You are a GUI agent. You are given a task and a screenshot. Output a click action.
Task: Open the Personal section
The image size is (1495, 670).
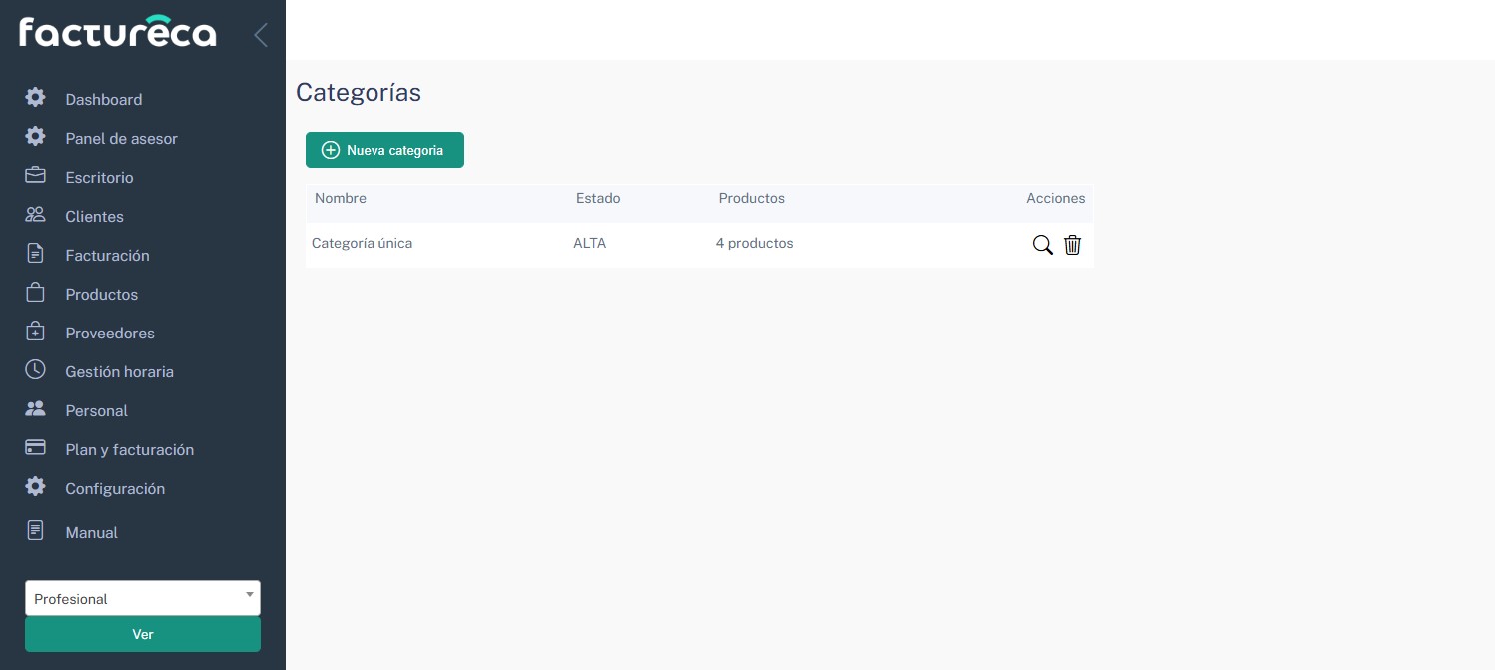[x=96, y=411]
